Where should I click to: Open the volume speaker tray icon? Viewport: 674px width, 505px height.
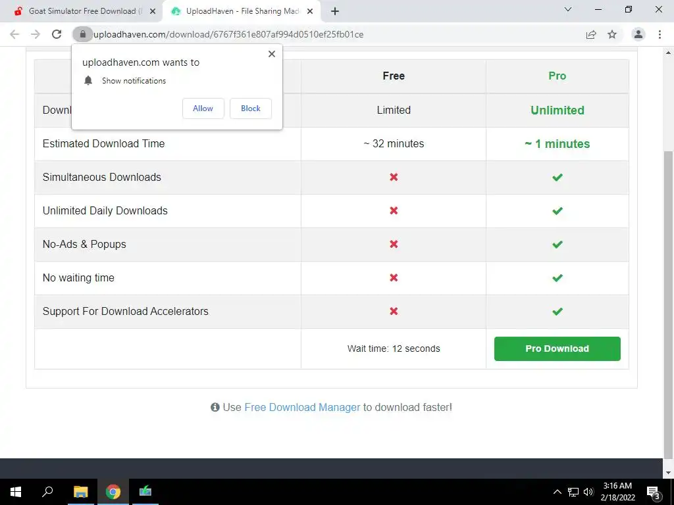coord(589,492)
